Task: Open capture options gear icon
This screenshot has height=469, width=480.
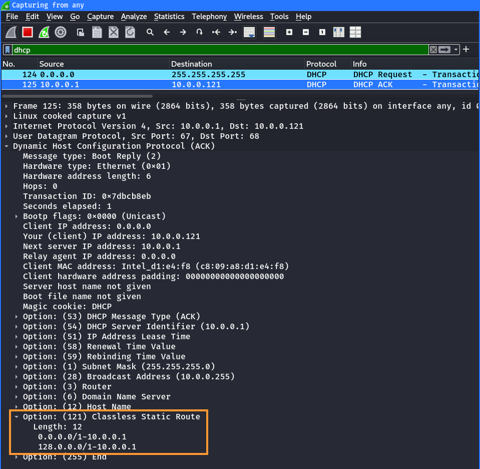Action: (x=61, y=33)
